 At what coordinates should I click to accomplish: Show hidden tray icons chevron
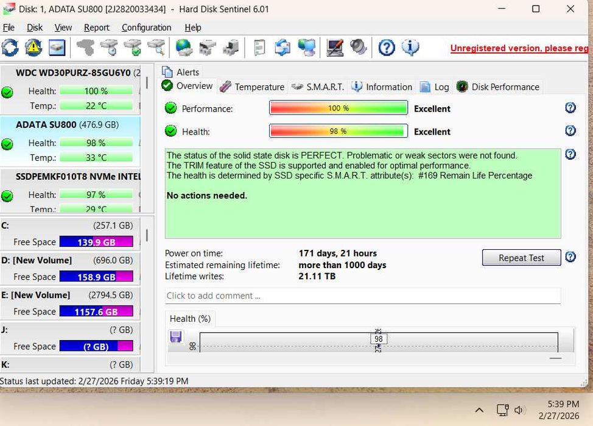tap(479, 410)
